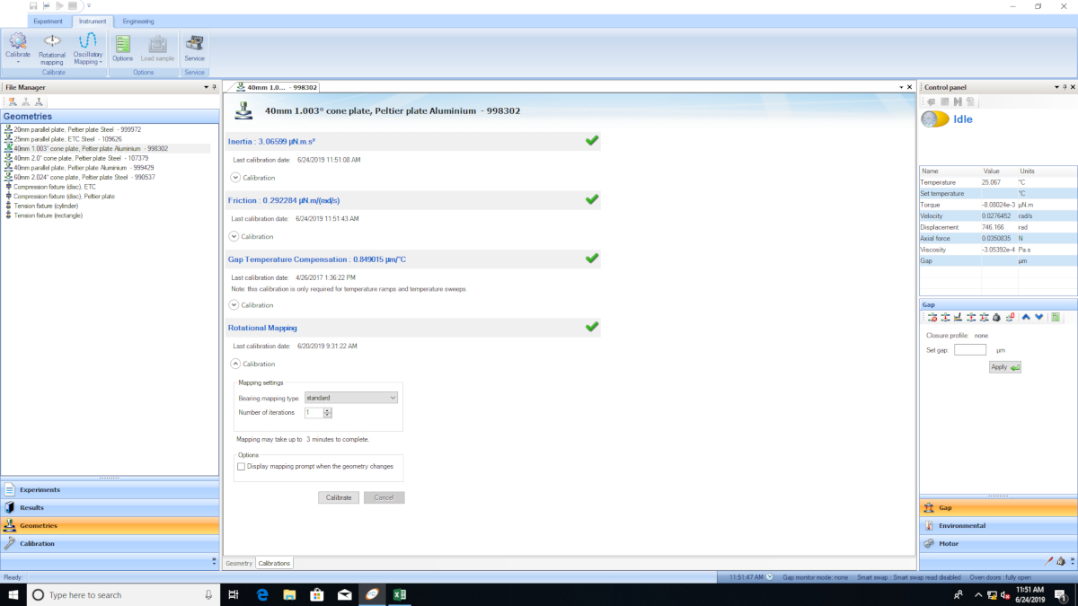Image resolution: width=1078 pixels, height=606 pixels.
Task: Switch to the Geometry bottom tab
Action: coord(239,564)
